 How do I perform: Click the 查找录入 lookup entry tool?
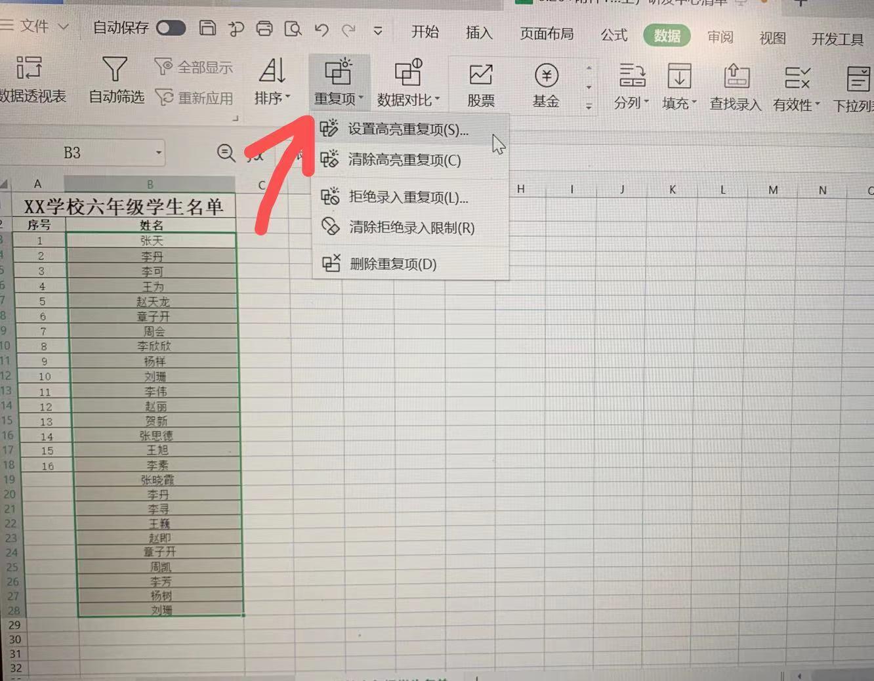(735, 85)
